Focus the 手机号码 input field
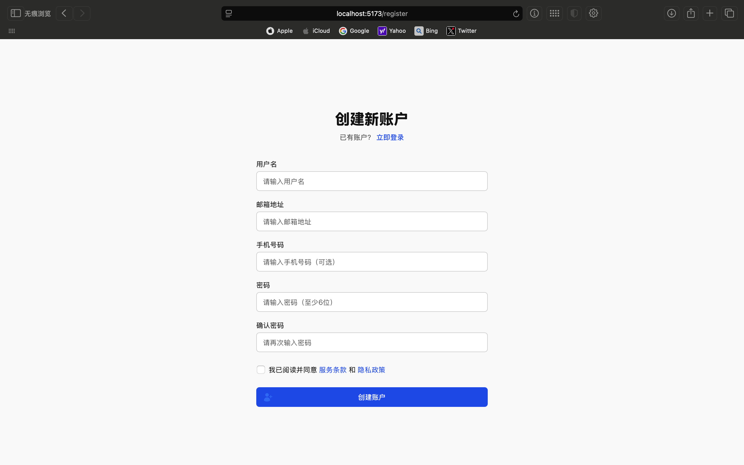 372,262
